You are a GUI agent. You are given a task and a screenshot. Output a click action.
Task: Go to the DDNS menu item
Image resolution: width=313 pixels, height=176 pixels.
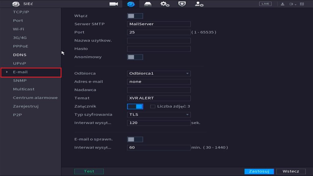coord(20,55)
